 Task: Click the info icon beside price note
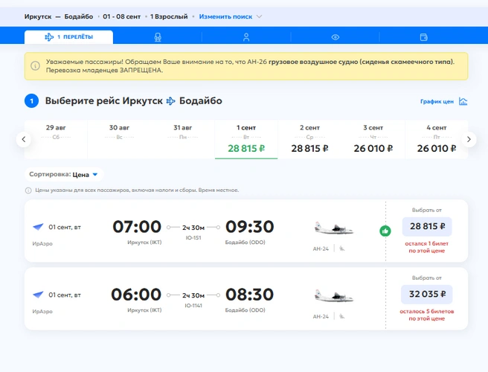click(x=28, y=190)
